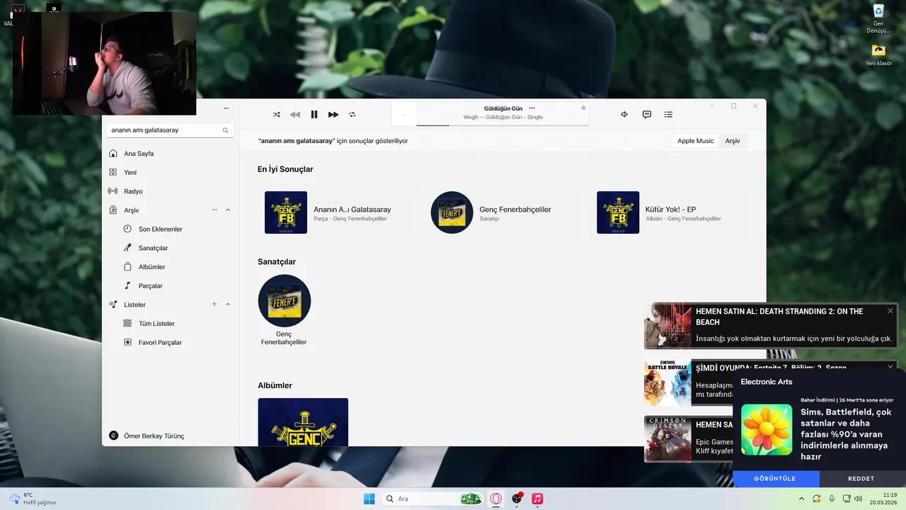Pause the playing song

click(x=314, y=114)
